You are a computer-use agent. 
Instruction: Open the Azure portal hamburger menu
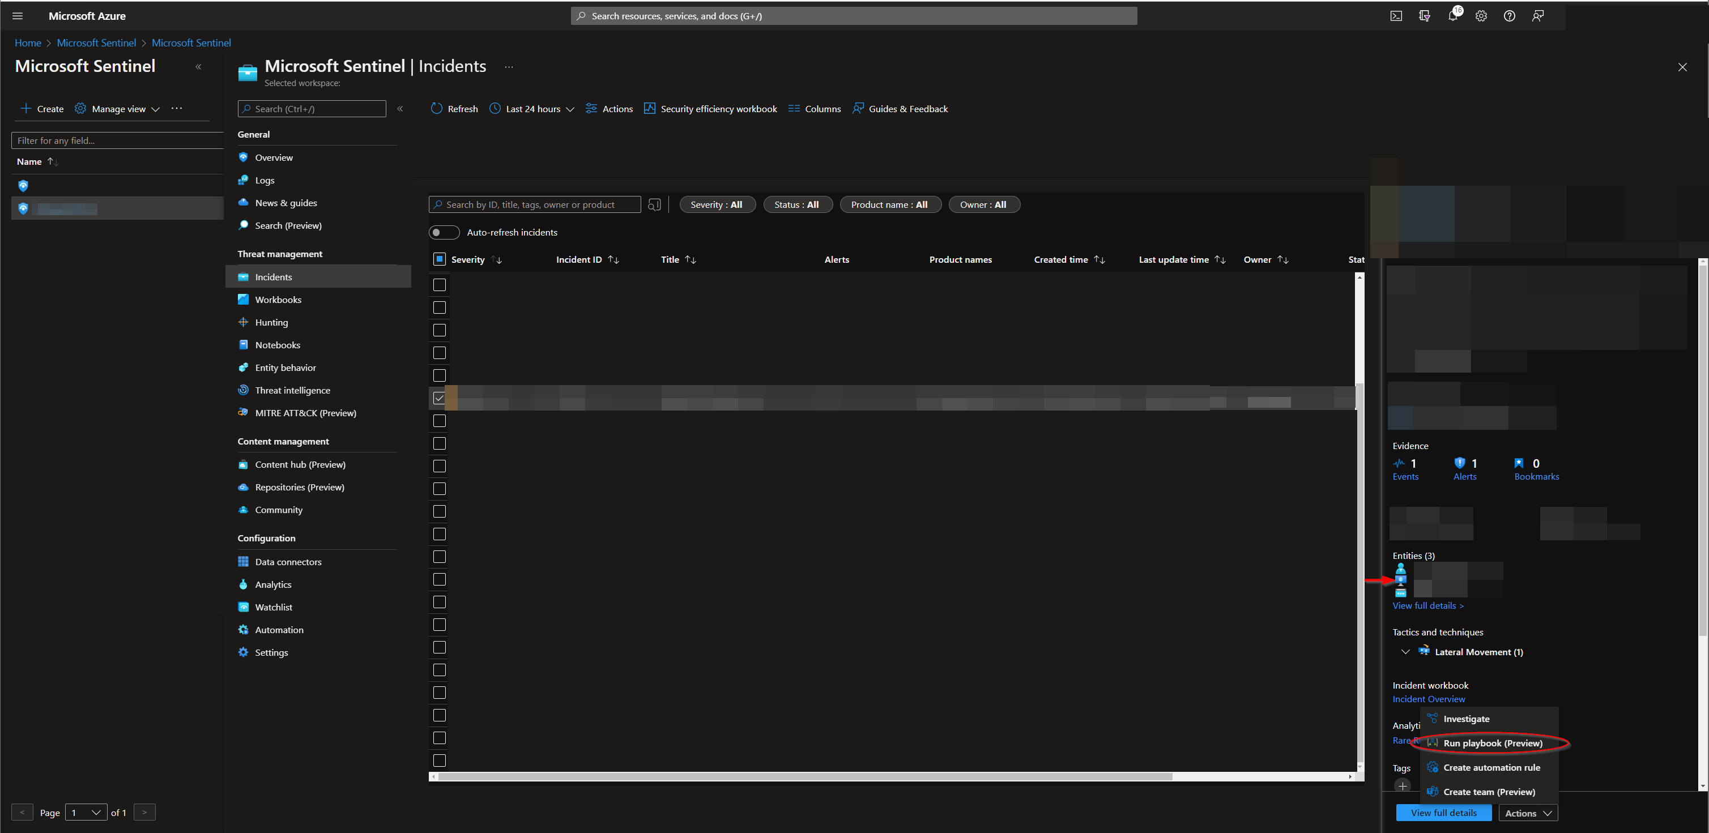pos(18,16)
